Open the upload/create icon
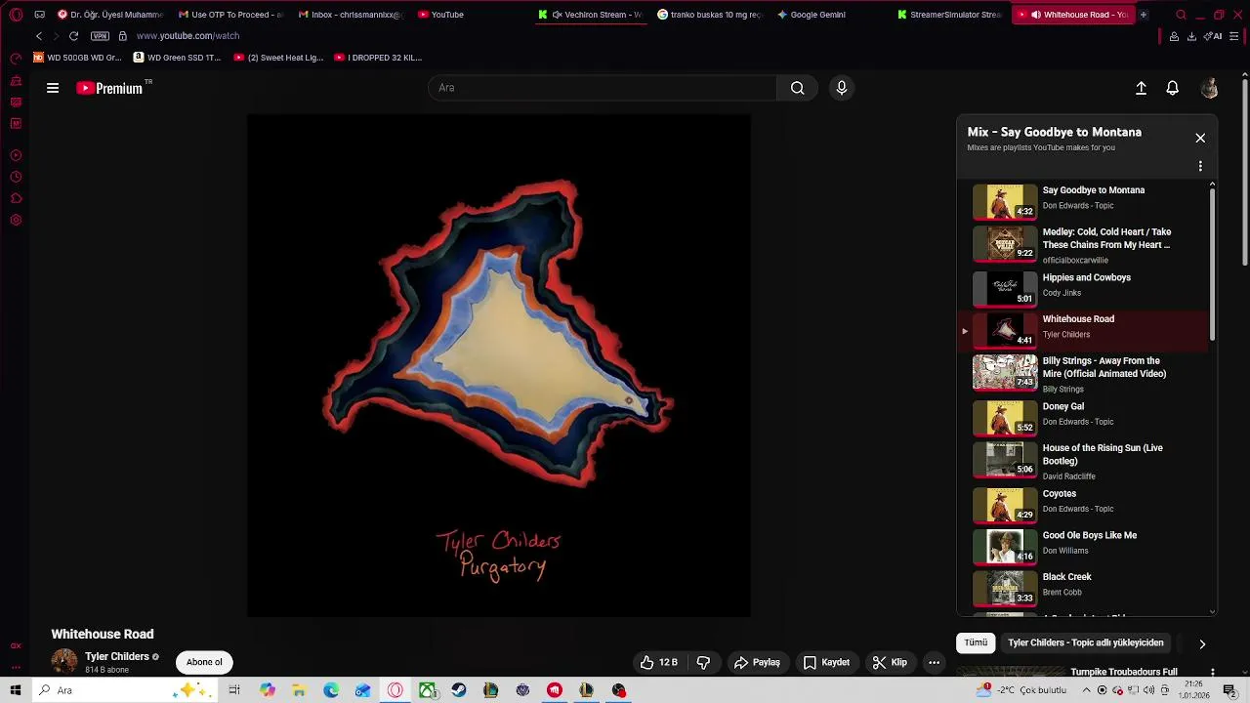This screenshot has width=1250, height=703. pyautogui.click(x=1141, y=88)
